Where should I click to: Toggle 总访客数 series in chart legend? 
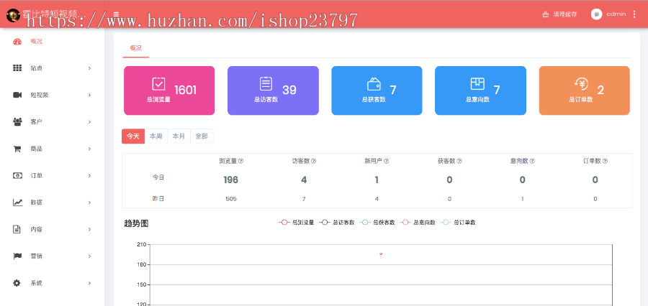337,222
